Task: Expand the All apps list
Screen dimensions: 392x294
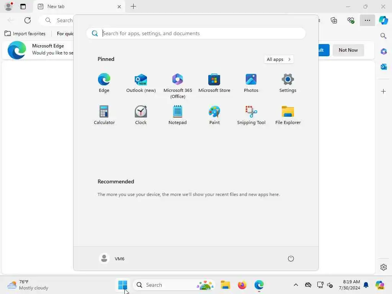Action: pos(279,59)
